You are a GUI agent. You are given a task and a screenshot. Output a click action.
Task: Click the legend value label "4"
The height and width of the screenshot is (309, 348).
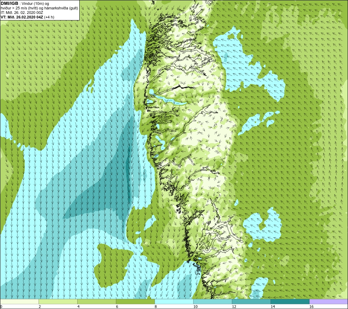tap(78, 307)
